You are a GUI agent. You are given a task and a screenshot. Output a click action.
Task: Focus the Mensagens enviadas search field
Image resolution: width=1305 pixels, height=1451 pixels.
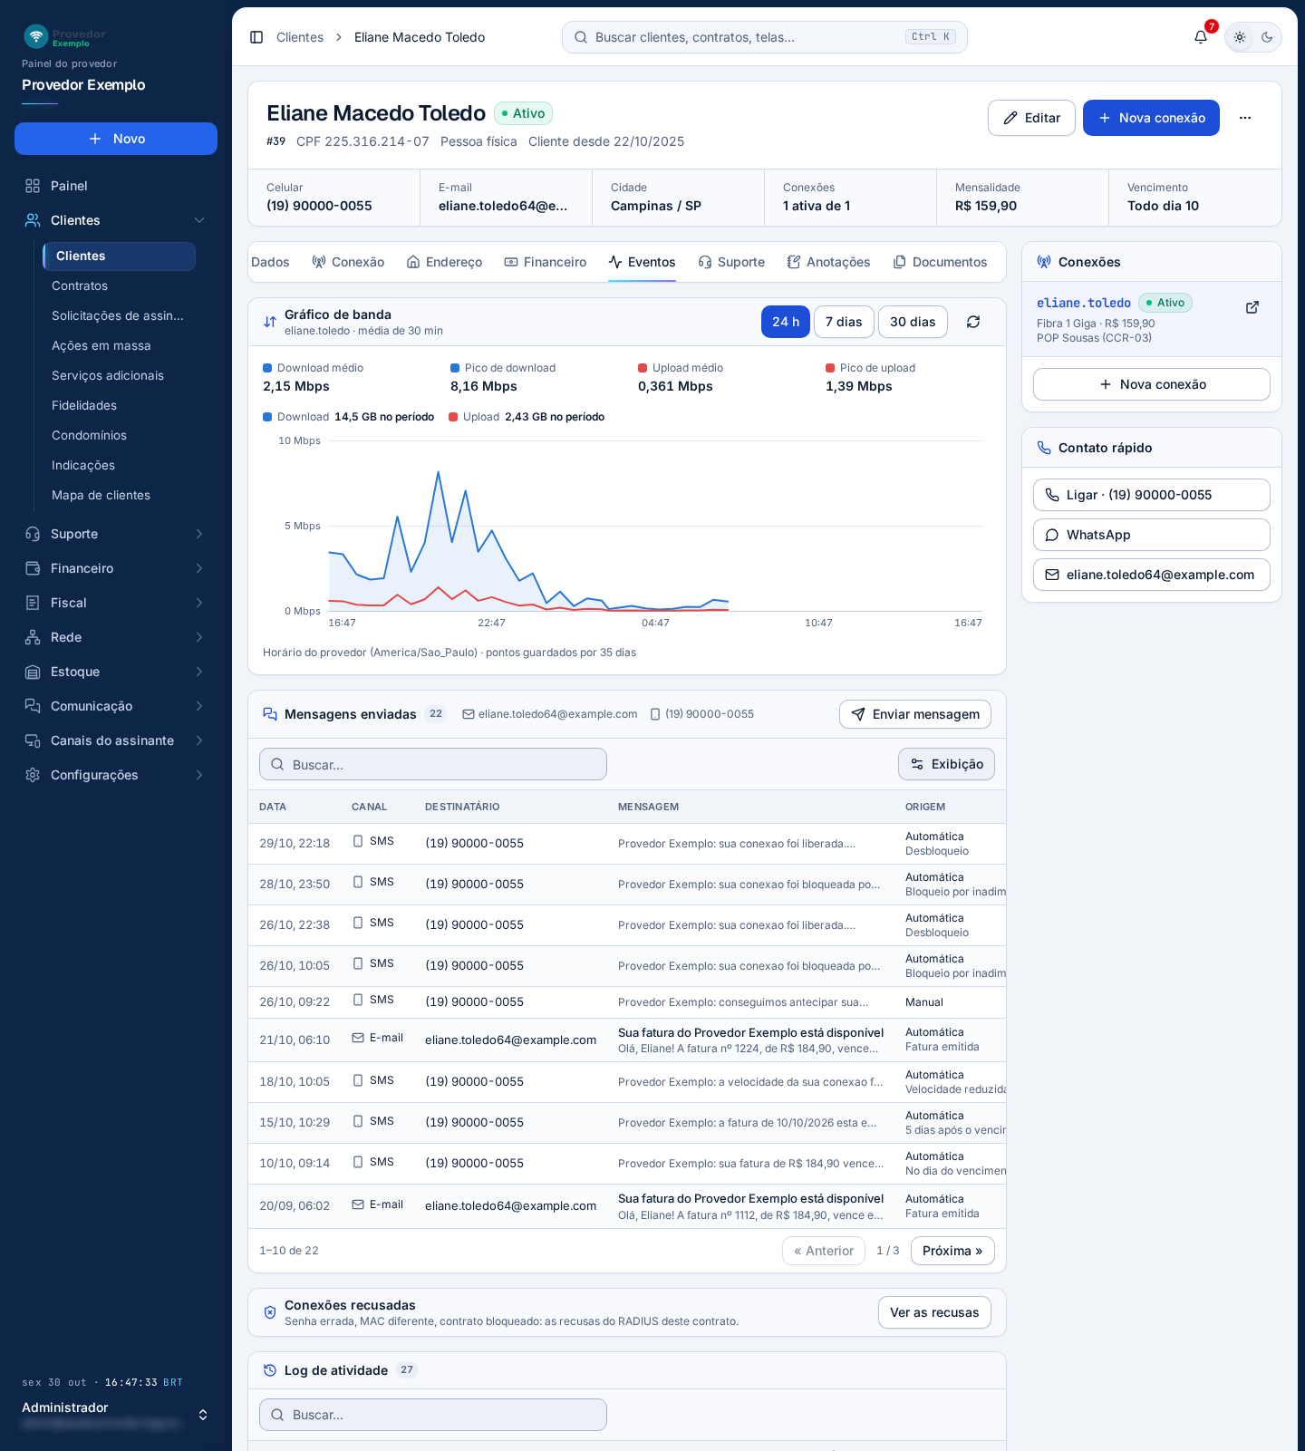433,764
